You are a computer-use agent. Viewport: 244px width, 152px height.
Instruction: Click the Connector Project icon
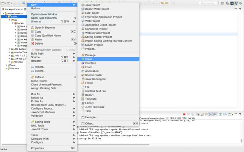[x=83, y=29]
